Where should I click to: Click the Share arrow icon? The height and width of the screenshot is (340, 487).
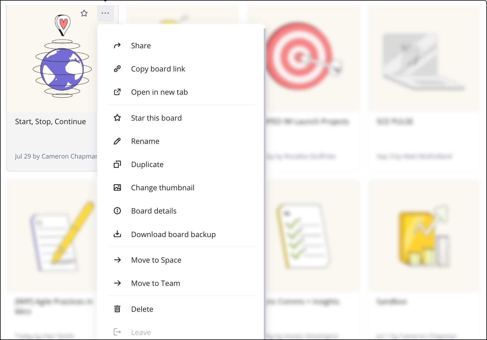(117, 46)
